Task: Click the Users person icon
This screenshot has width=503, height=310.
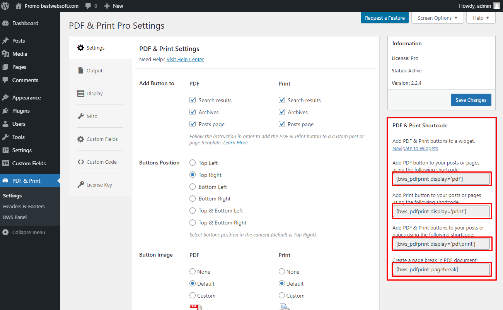Action: click(x=5, y=124)
